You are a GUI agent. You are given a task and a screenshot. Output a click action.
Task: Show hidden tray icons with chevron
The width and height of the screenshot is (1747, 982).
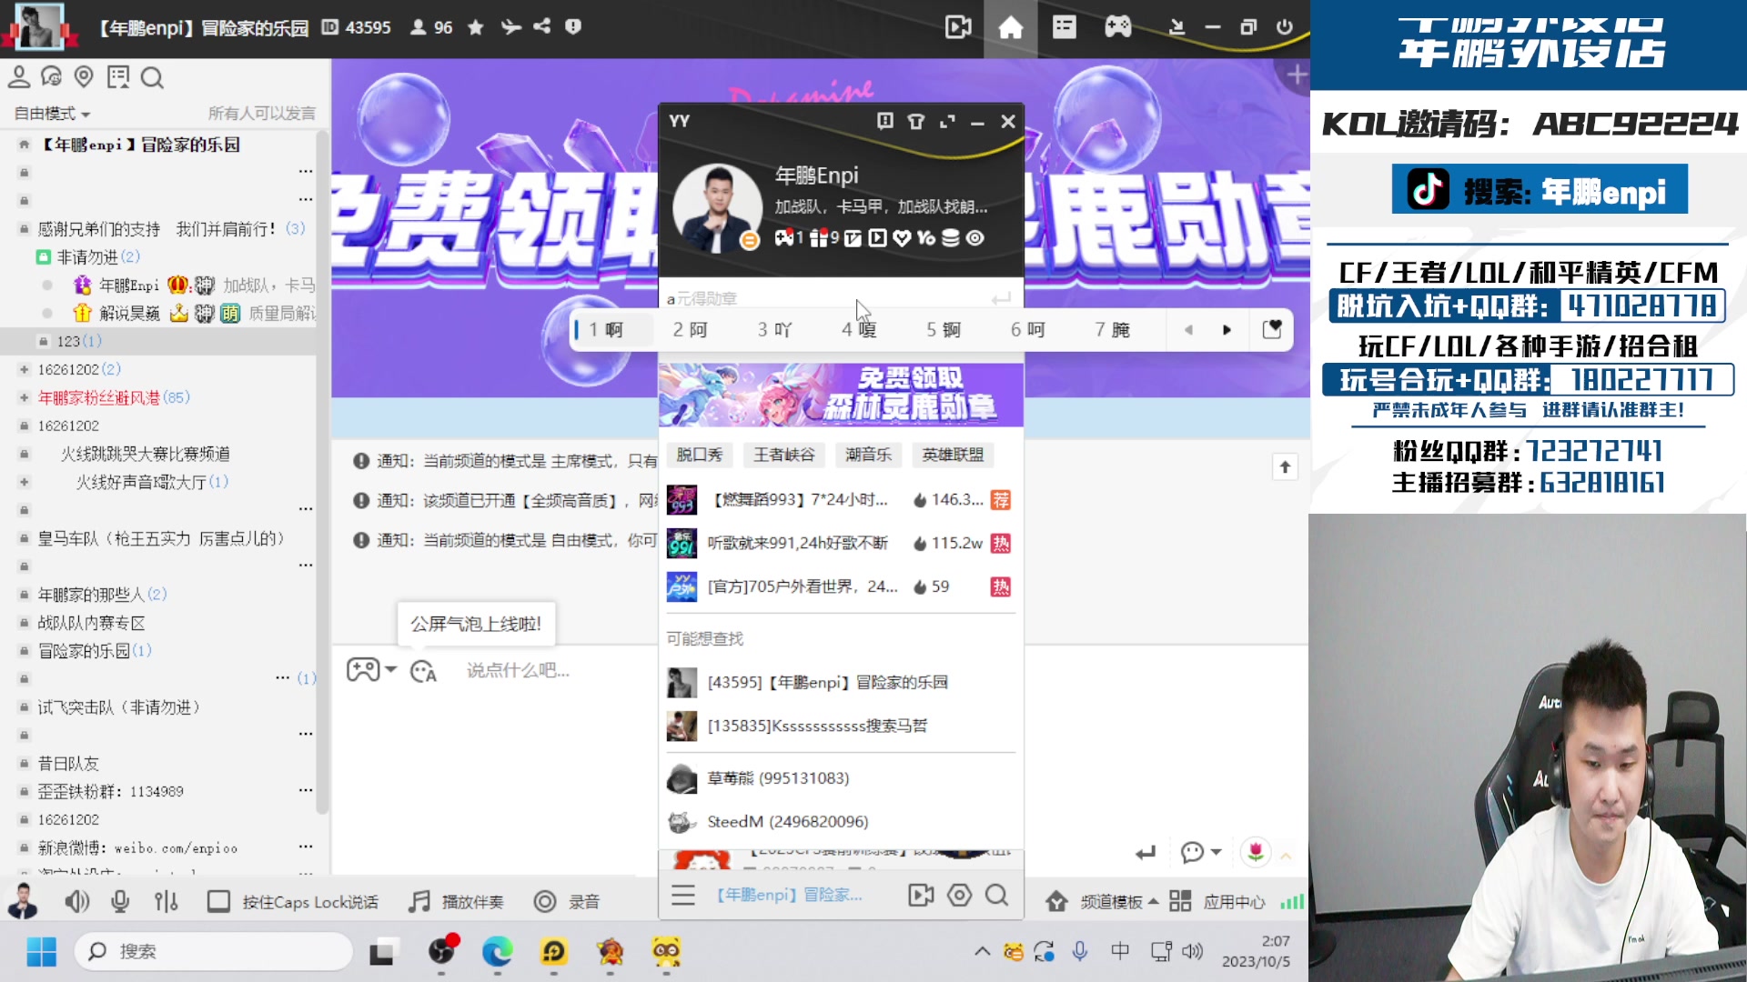point(982,951)
